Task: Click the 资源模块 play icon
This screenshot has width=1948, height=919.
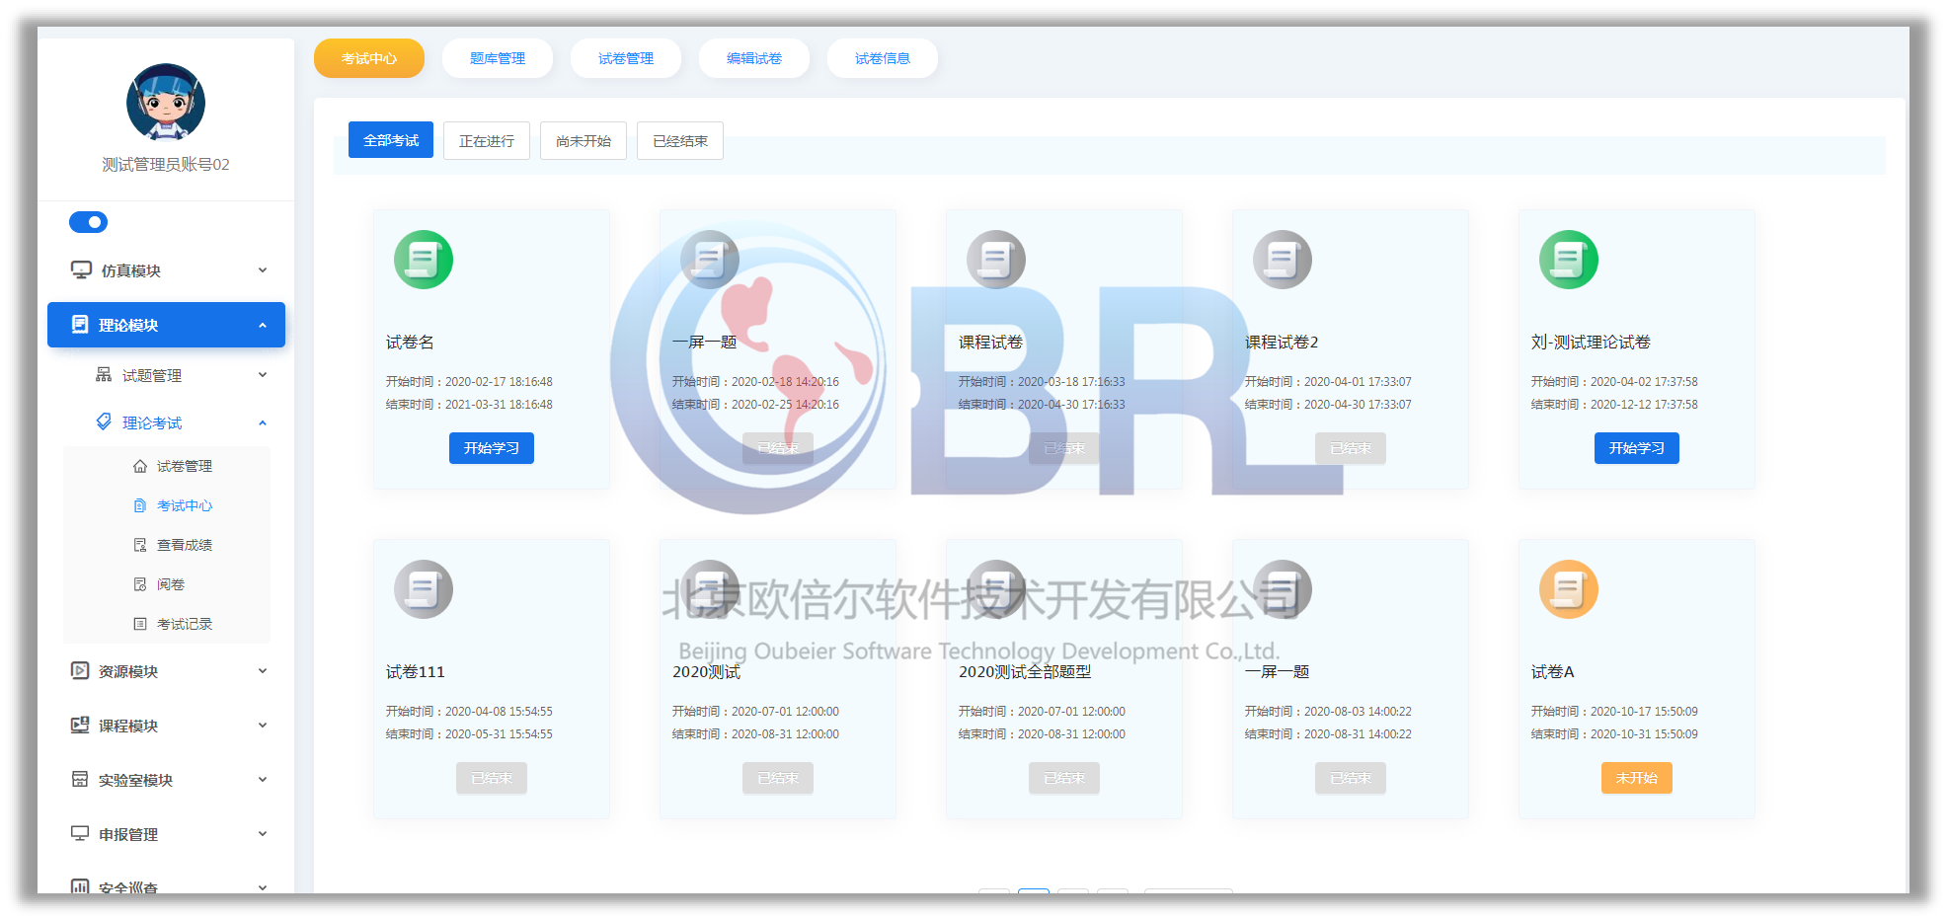Action: [80, 670]
